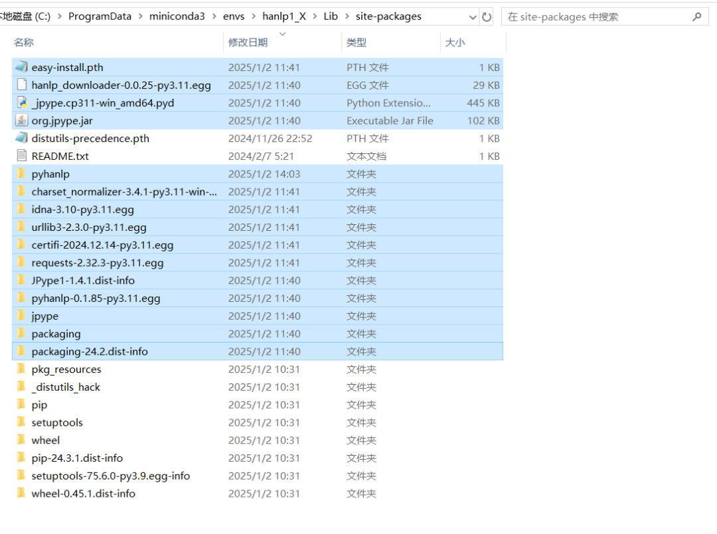Click the packaging-24.2.dist-info folder icon

[x=21, y=352]
